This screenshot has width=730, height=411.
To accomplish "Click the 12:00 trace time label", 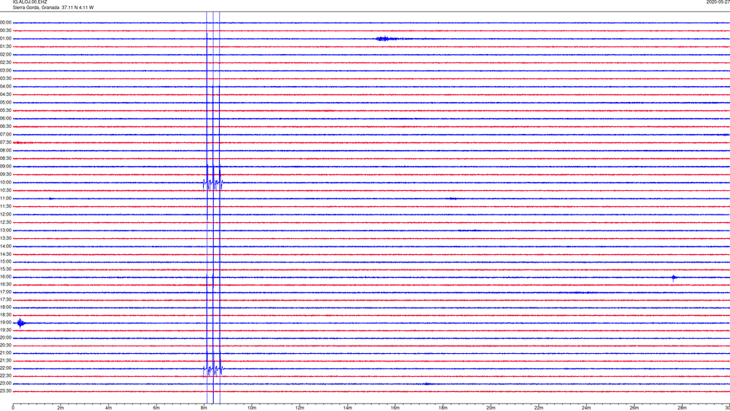I will pos(5,215).
